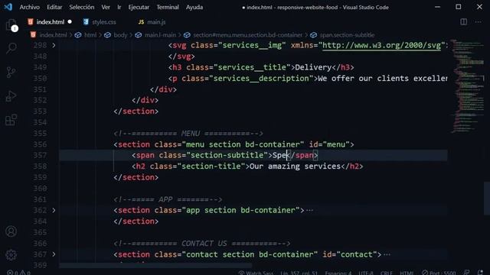Click the MENU comment line

(188, 134)
